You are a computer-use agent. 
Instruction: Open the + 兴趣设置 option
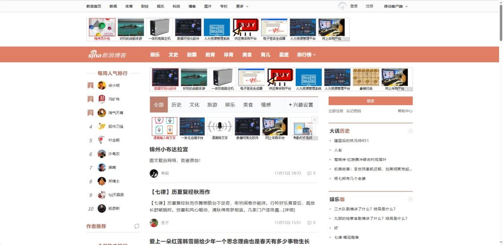pos(301,105)
